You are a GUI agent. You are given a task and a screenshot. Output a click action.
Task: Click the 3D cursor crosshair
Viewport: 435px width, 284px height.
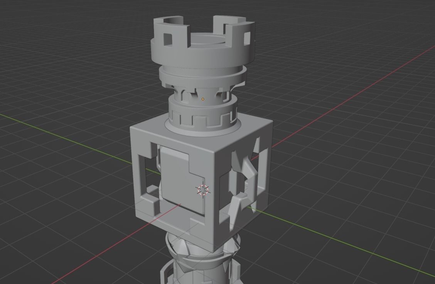pos(203,189)
